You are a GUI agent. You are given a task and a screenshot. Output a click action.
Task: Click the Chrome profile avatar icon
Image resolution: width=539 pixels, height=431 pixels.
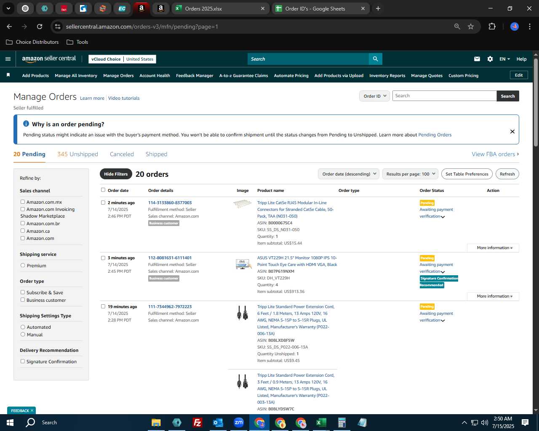click(515, 27)
